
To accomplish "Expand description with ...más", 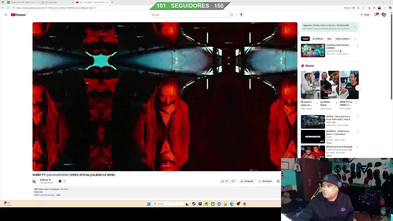I will click(x=58, y=195).
